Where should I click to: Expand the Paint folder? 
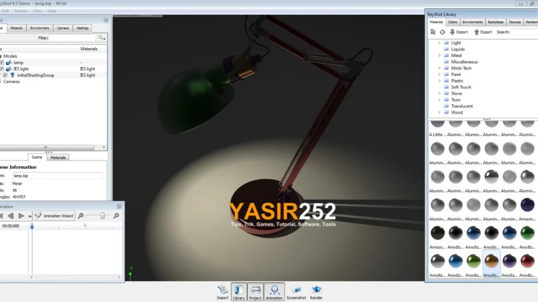439,74
